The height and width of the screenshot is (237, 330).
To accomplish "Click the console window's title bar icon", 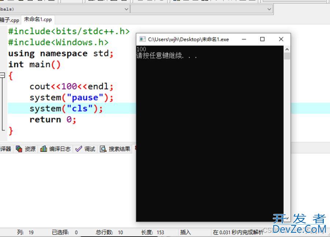I will tap(142, 39).
